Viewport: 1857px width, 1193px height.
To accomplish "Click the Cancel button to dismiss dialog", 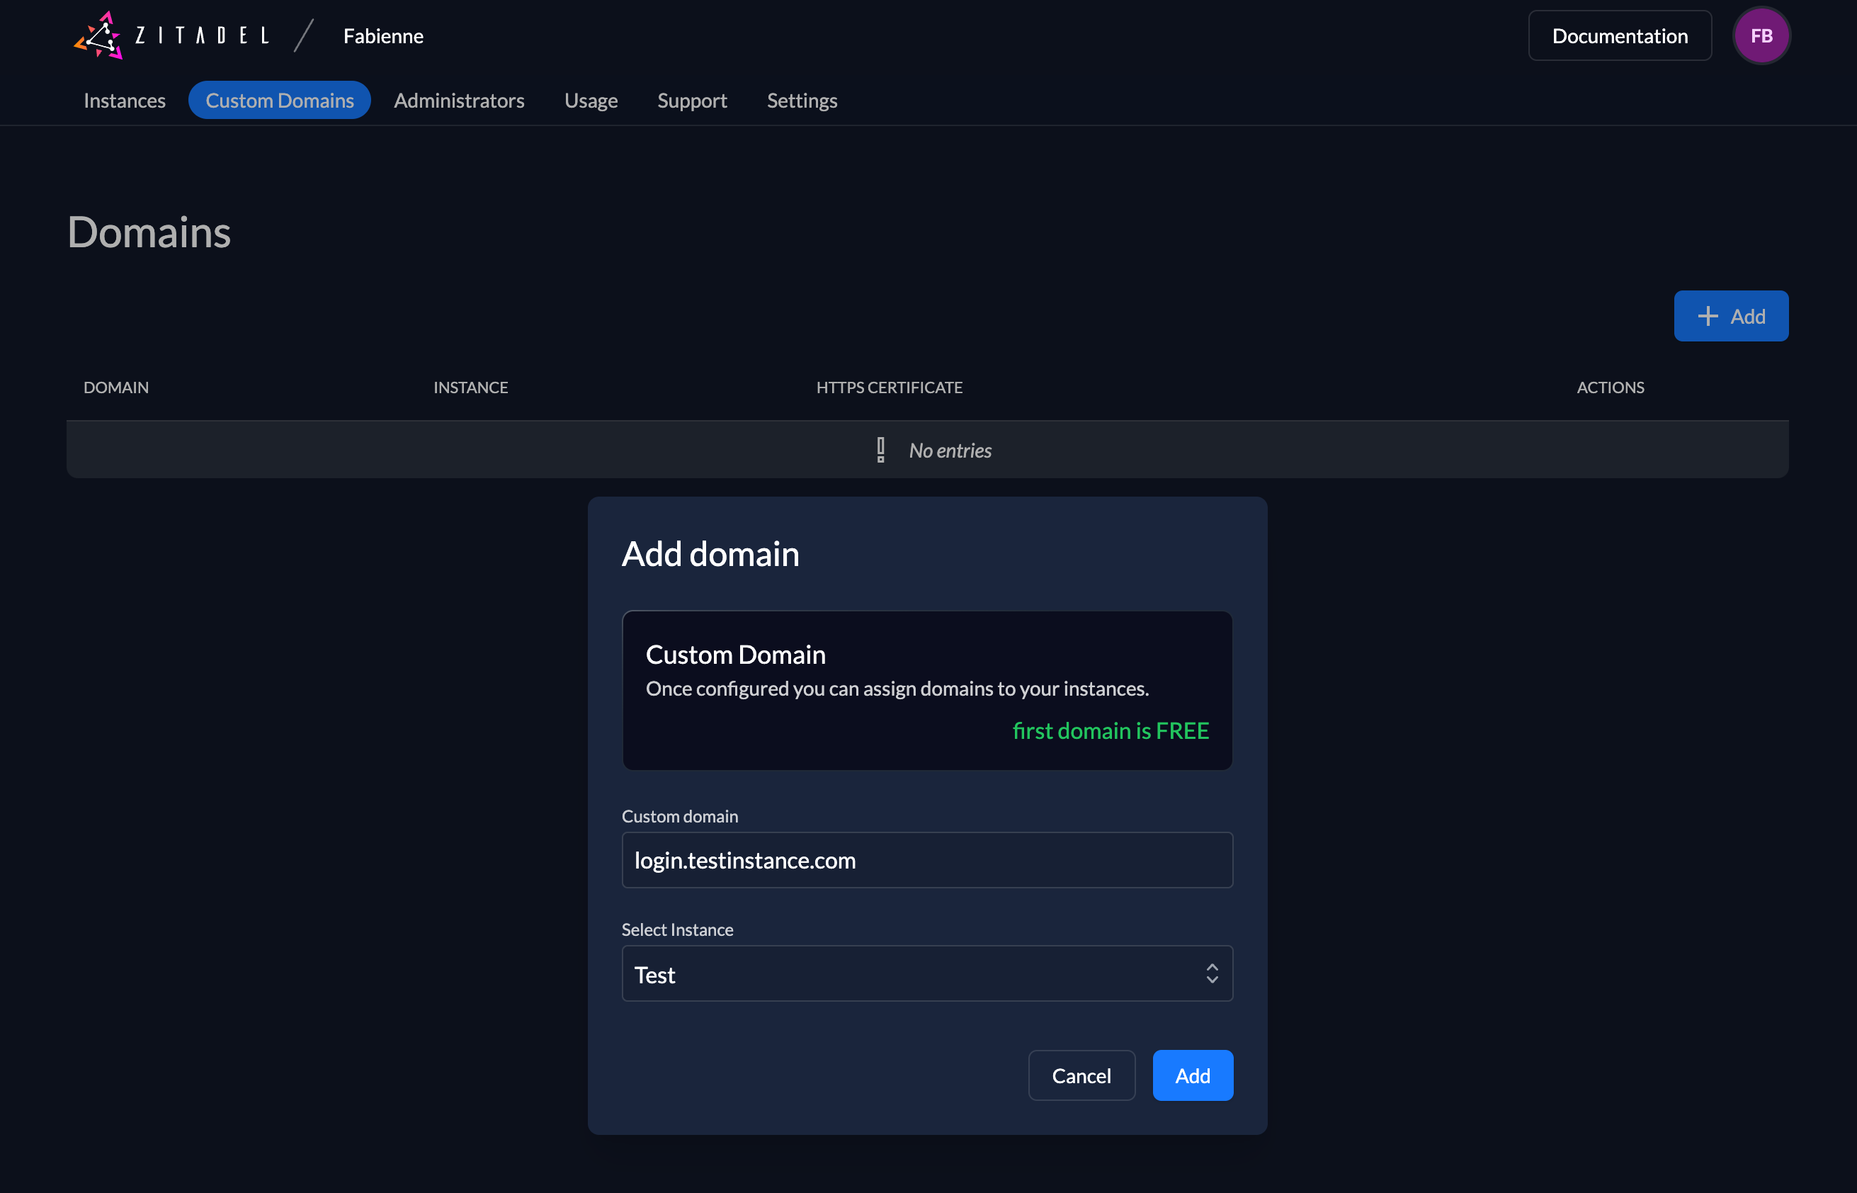I will point(1081,1075).
